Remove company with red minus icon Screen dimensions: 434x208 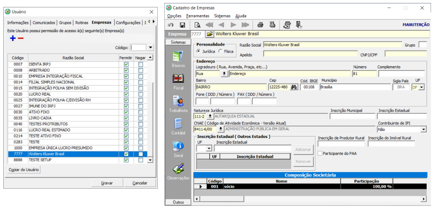pos(21,38)
